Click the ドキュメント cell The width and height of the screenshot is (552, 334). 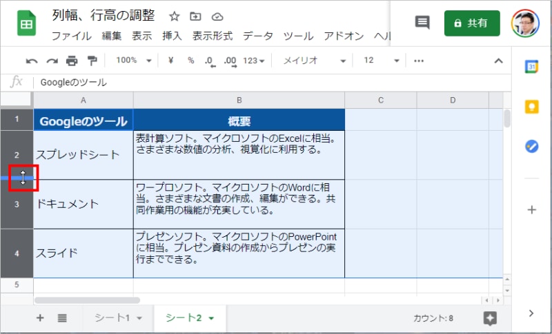coord(83,205)
